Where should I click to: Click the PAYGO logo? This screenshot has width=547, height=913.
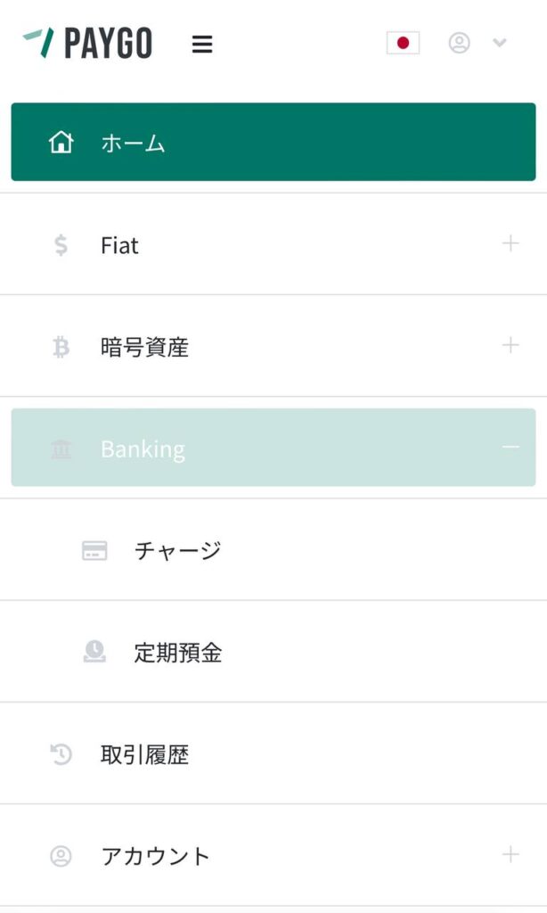tap(87, 43)
